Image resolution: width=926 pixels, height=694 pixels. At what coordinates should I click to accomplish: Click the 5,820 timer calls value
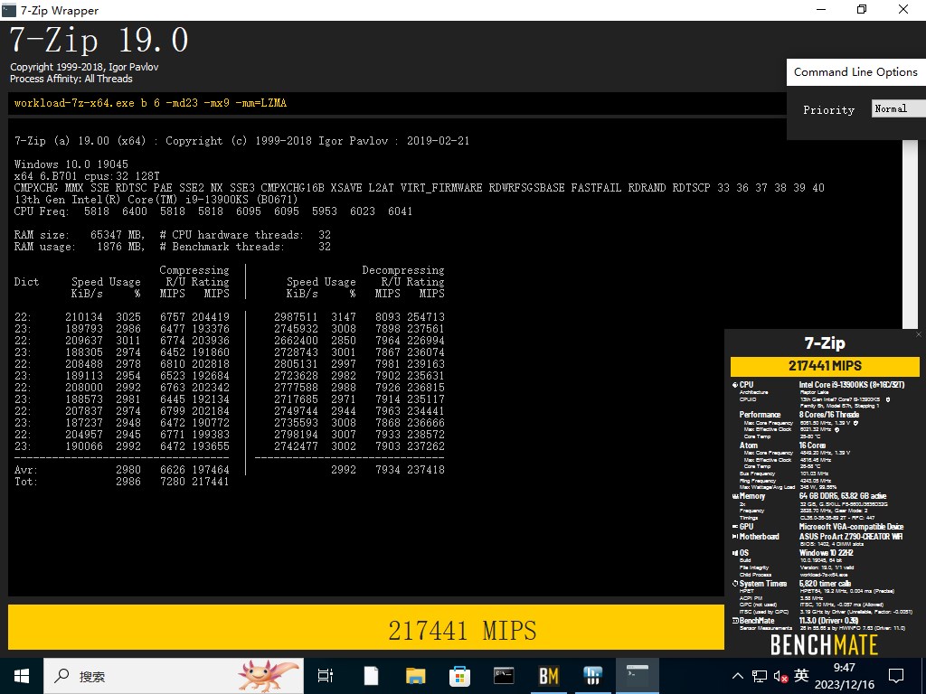[825, 584]
